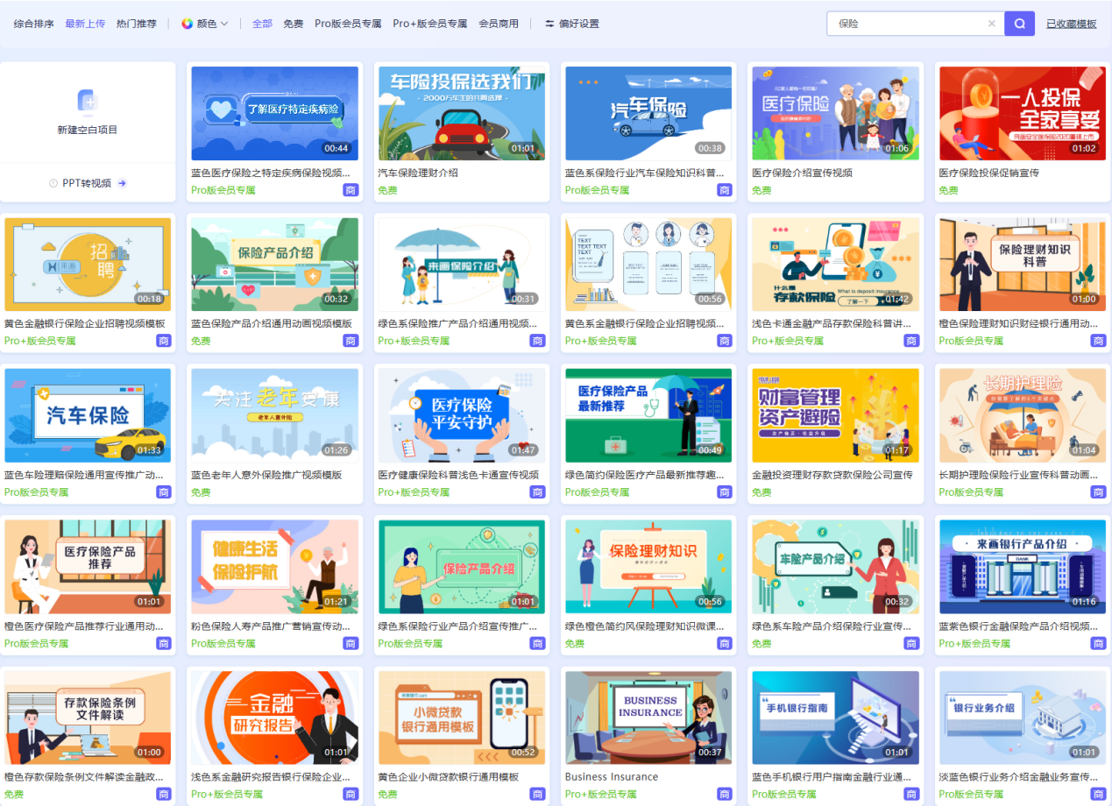
Task: Select the 免费 filter option
Action: [x=293, y=24]
